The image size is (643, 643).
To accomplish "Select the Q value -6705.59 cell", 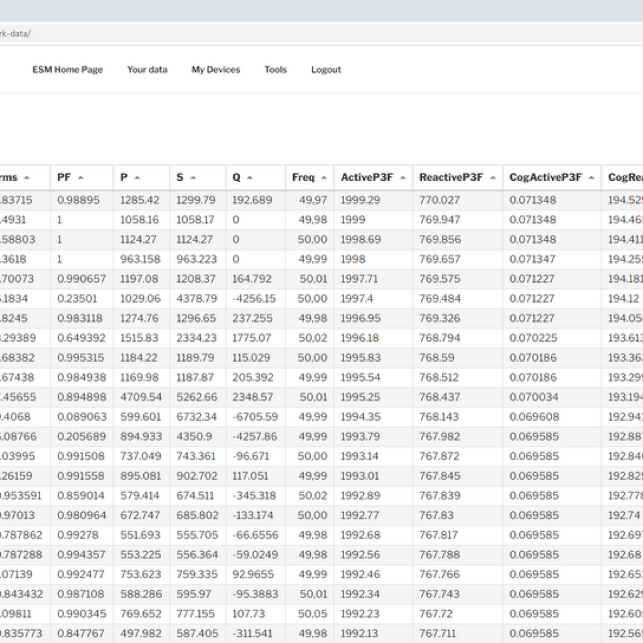I will pos(254,417).
